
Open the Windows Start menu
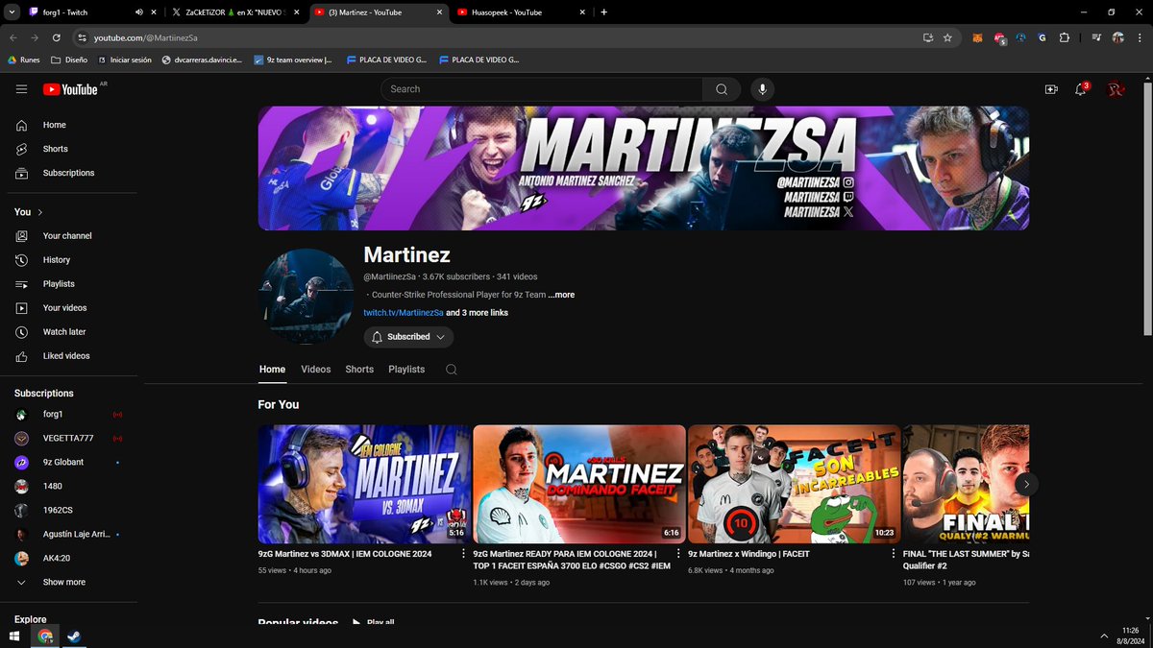coord(15,636)
